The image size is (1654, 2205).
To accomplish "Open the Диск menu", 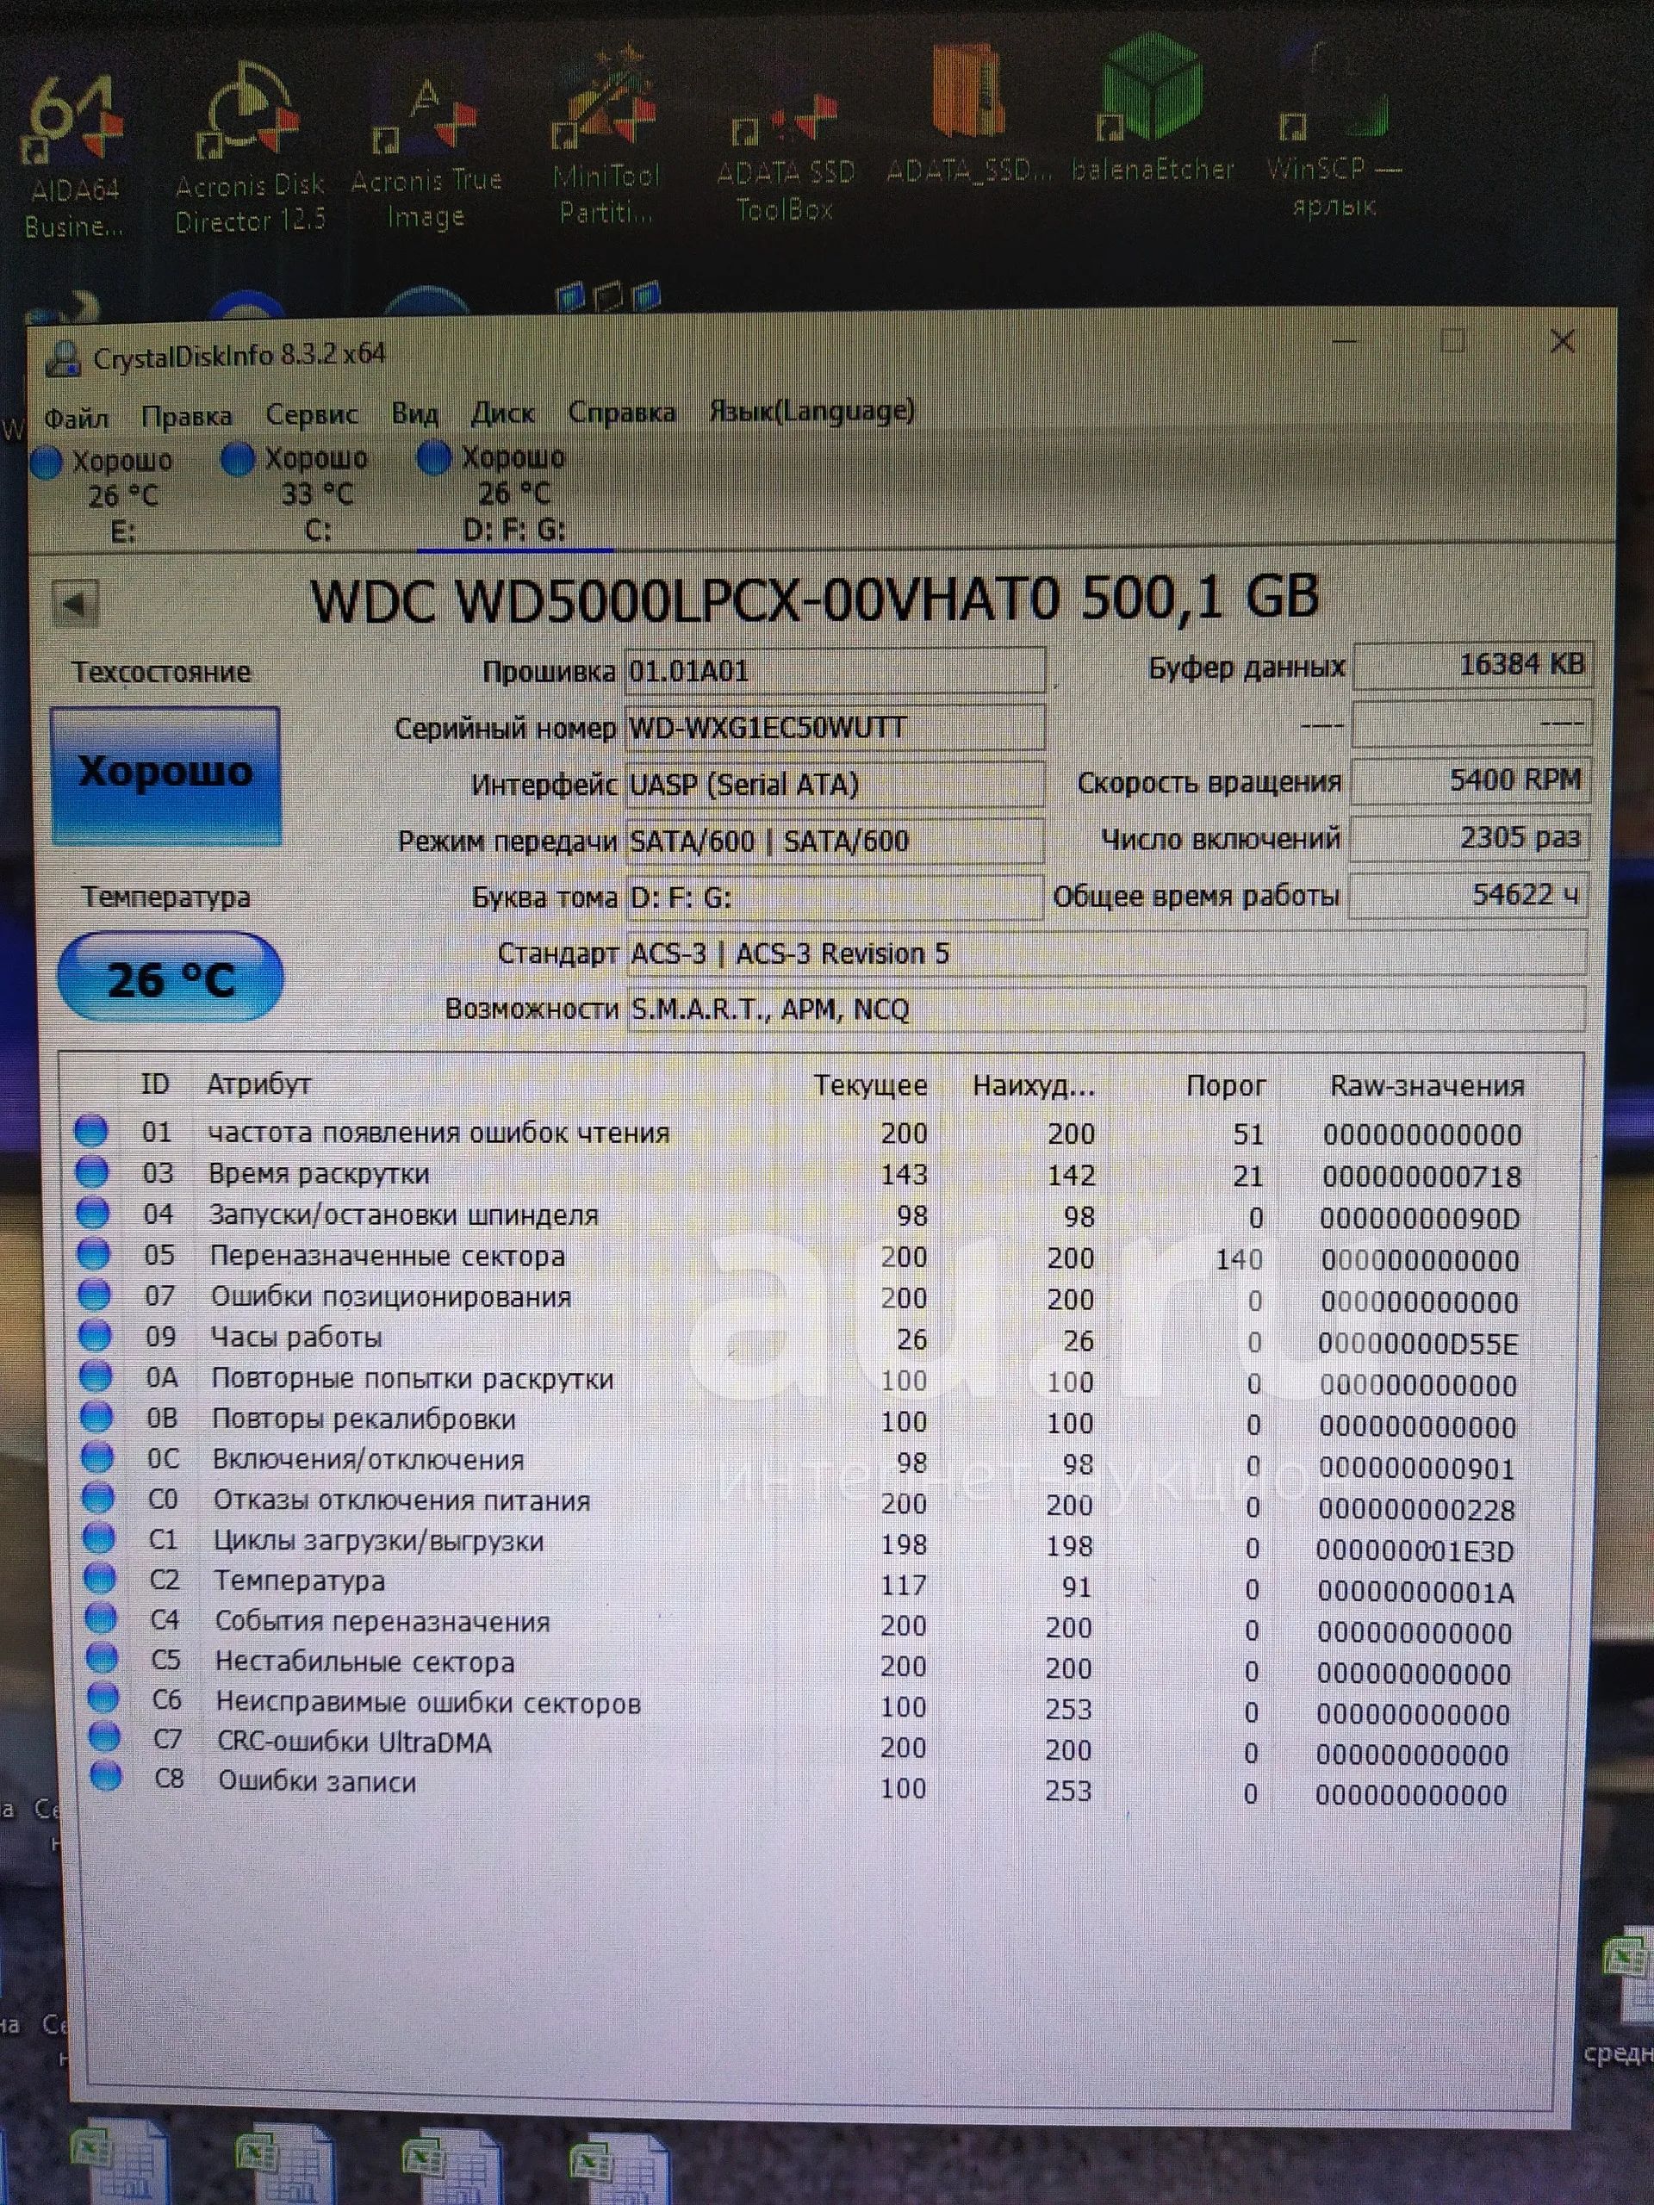I will [502, 413].
